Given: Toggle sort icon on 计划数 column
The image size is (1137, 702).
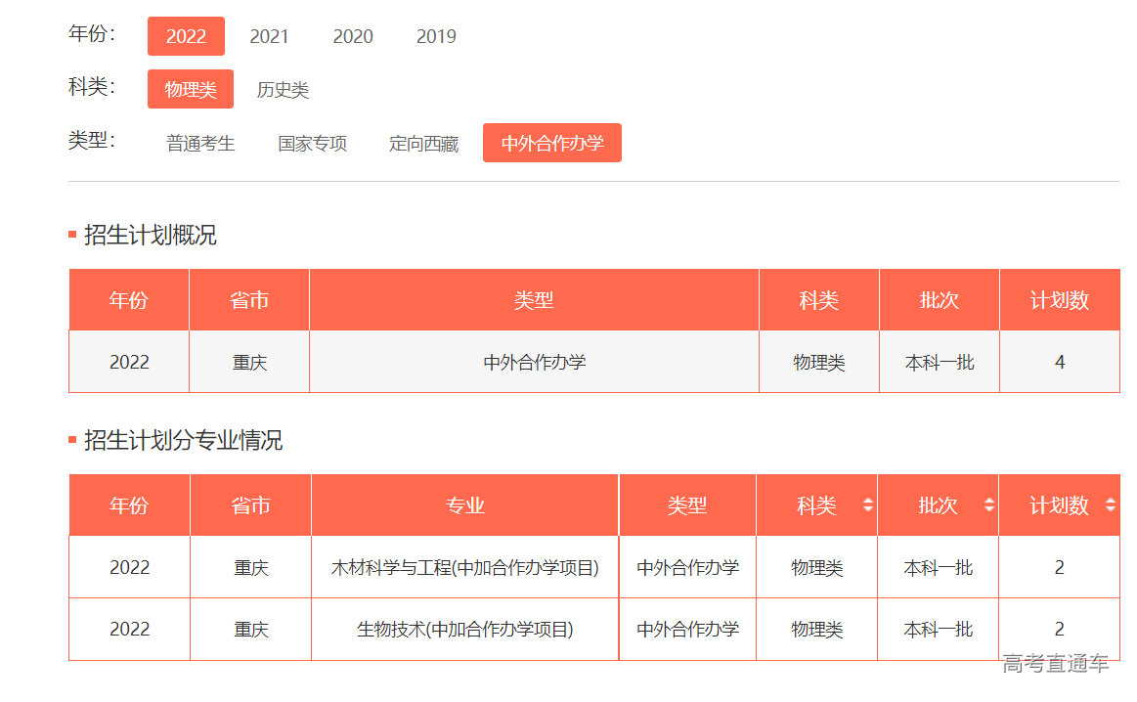Looking at the screenshot, I should click(x=1110, y=505).
